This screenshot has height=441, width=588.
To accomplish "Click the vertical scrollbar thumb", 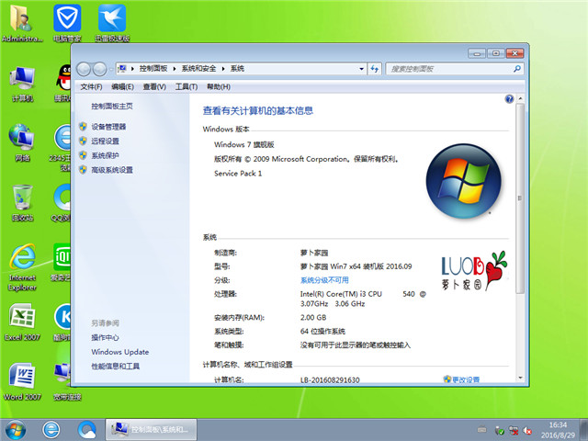I will tap(520, 198).
